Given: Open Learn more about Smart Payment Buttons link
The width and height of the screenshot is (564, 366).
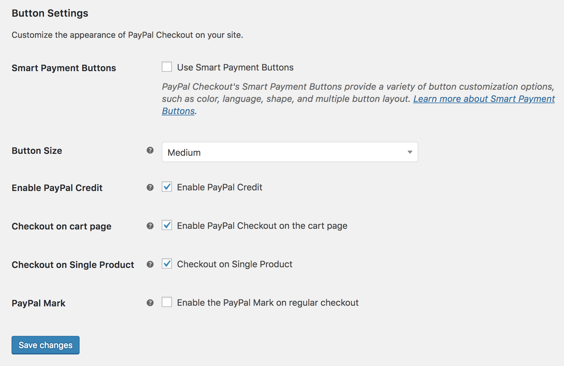Looking at the screenshot, I should click(x=484, y=99).
